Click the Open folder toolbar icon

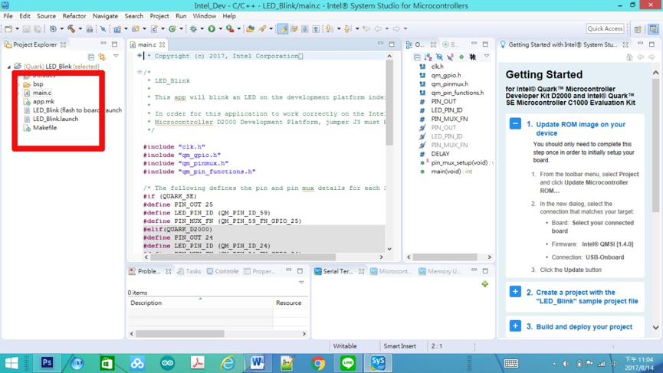[x=251, y=29]
